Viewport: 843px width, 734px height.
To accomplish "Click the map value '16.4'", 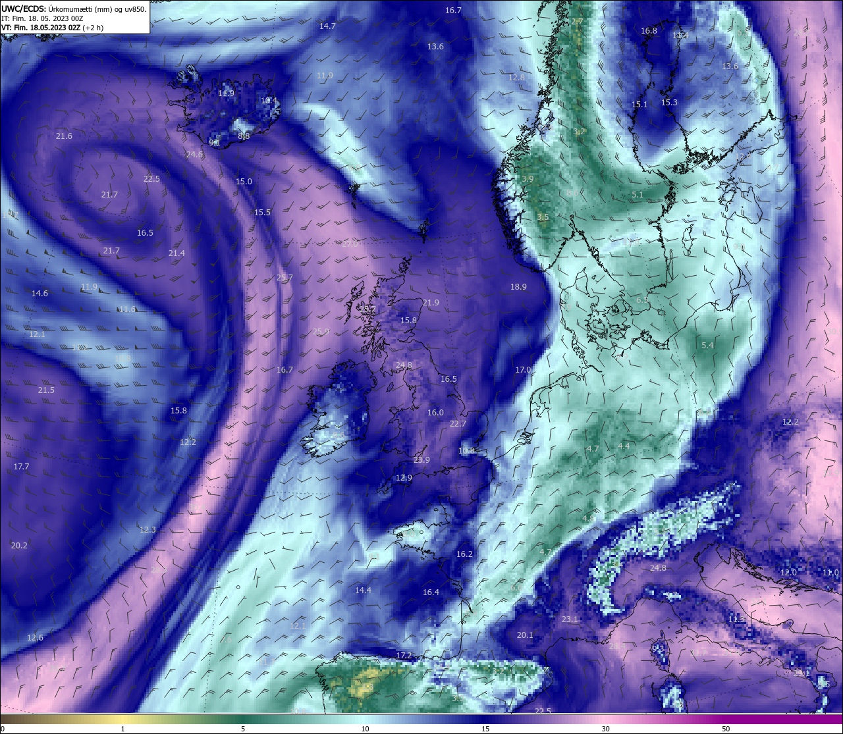I will (431, 592).
